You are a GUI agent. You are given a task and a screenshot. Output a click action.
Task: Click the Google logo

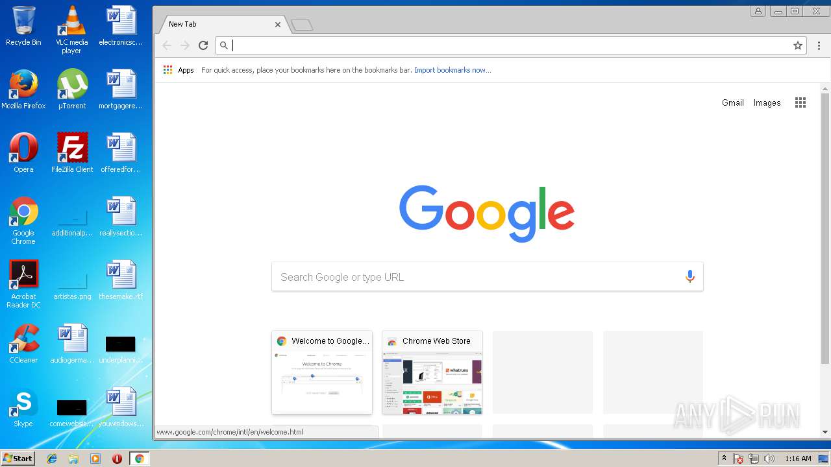point(487,213)
